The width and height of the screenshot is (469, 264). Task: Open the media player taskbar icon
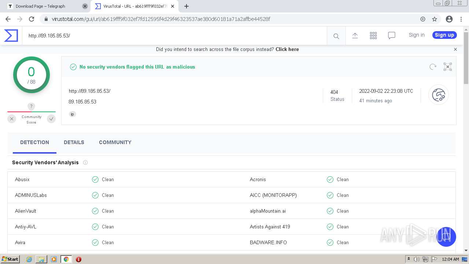[54, 259]
